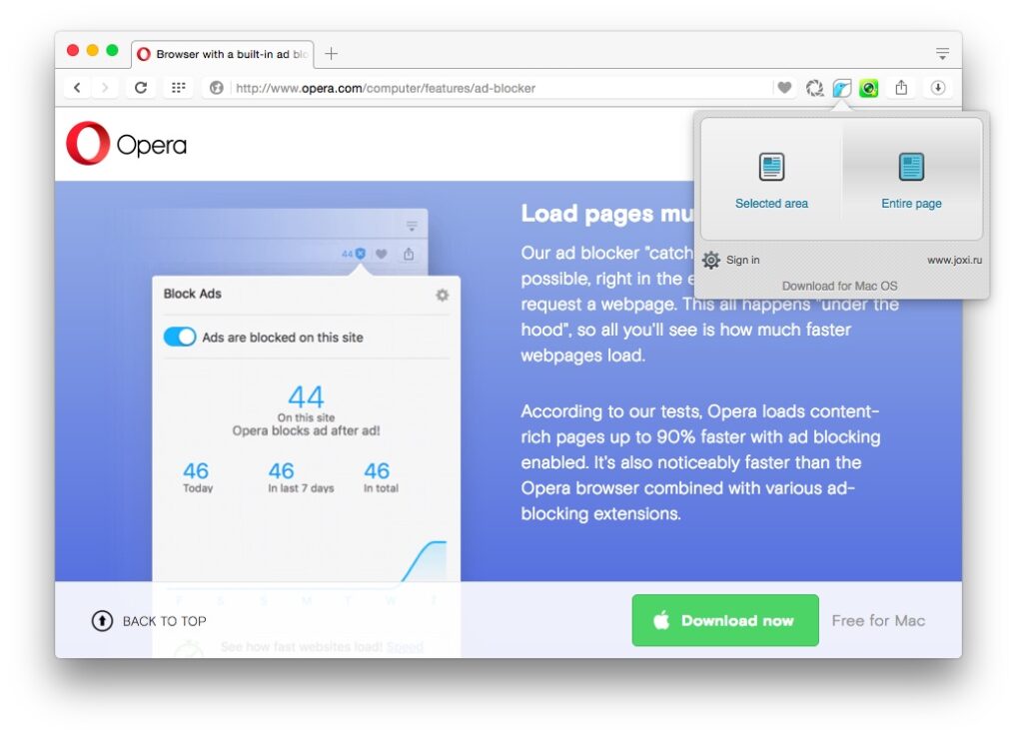Go back to the previous page
The image size is (1019, 737).
point(78,88)
